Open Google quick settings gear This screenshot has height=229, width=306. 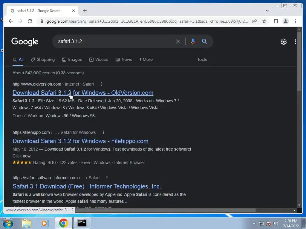pyautogui.click(x=283, y=42)
